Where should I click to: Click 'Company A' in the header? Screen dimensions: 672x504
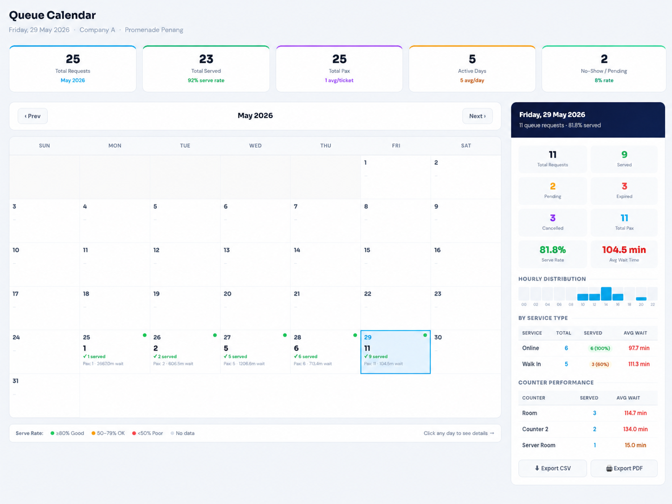(97, 30)
